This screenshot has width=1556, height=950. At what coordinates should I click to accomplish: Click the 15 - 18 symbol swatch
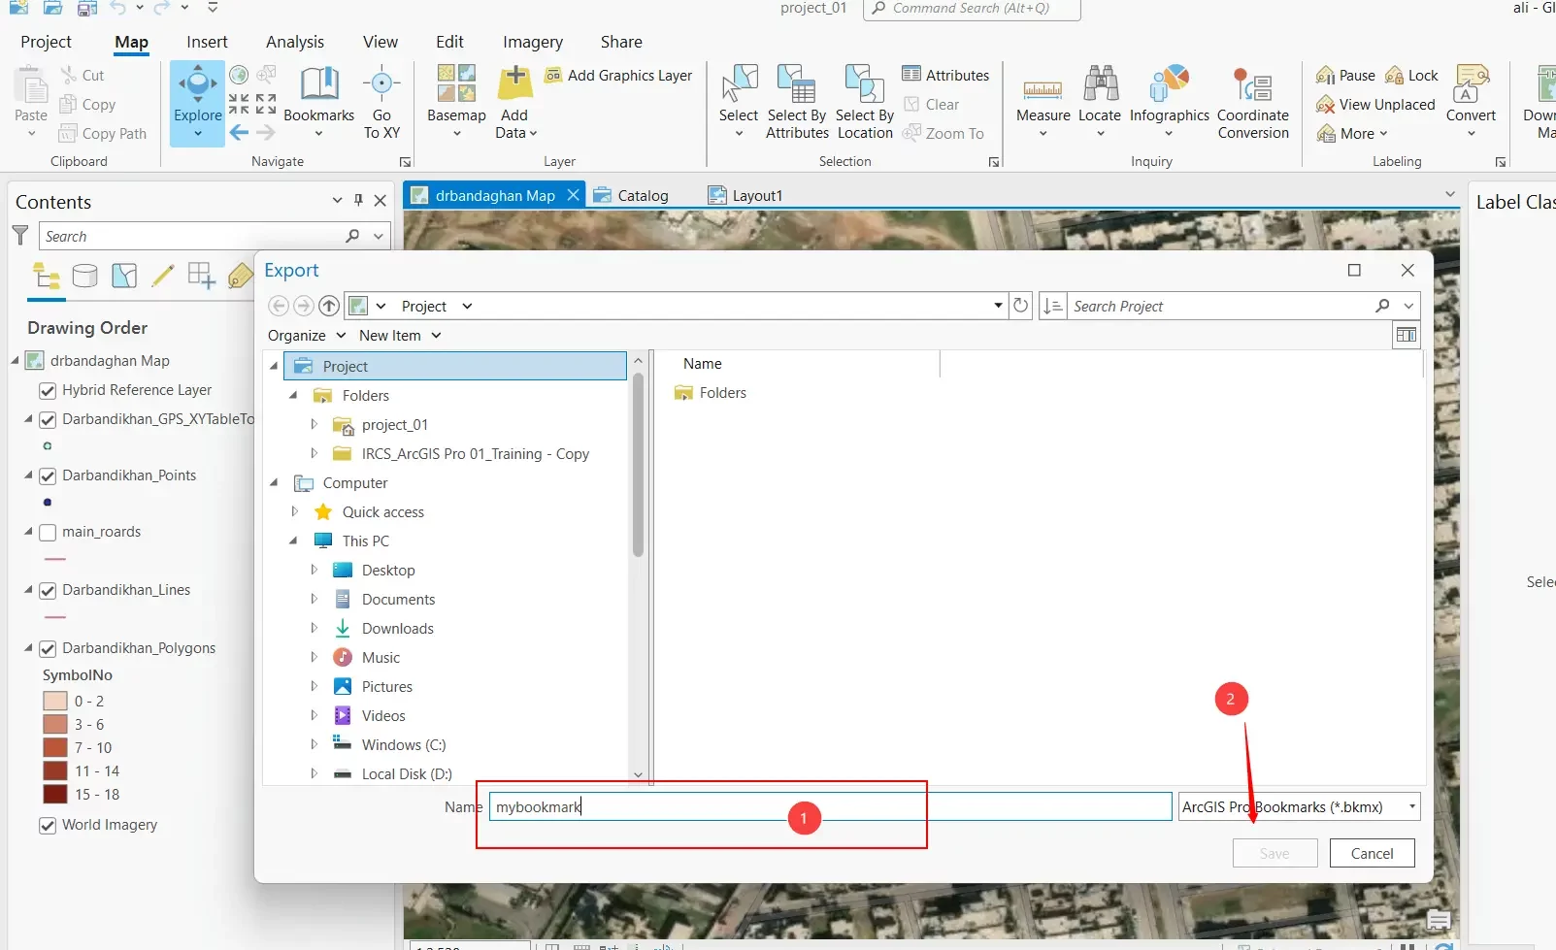[x=55, y=794]
